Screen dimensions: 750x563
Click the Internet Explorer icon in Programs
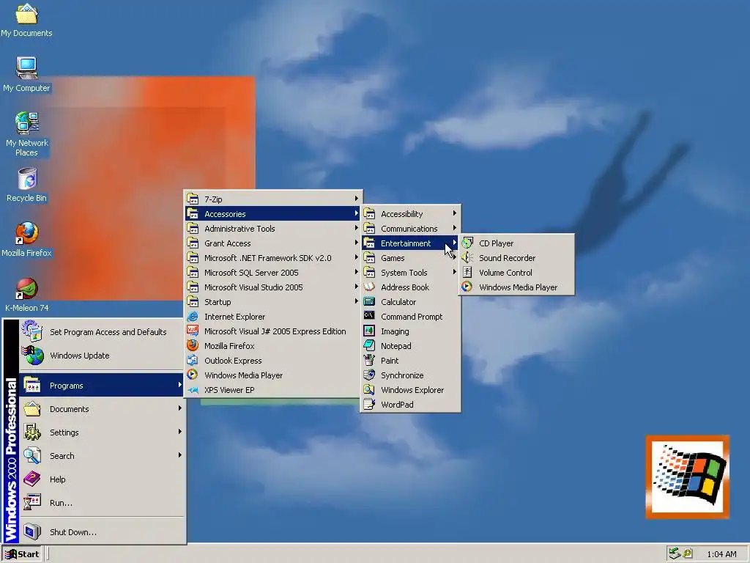pyautogui.click(x=193, y=317)
